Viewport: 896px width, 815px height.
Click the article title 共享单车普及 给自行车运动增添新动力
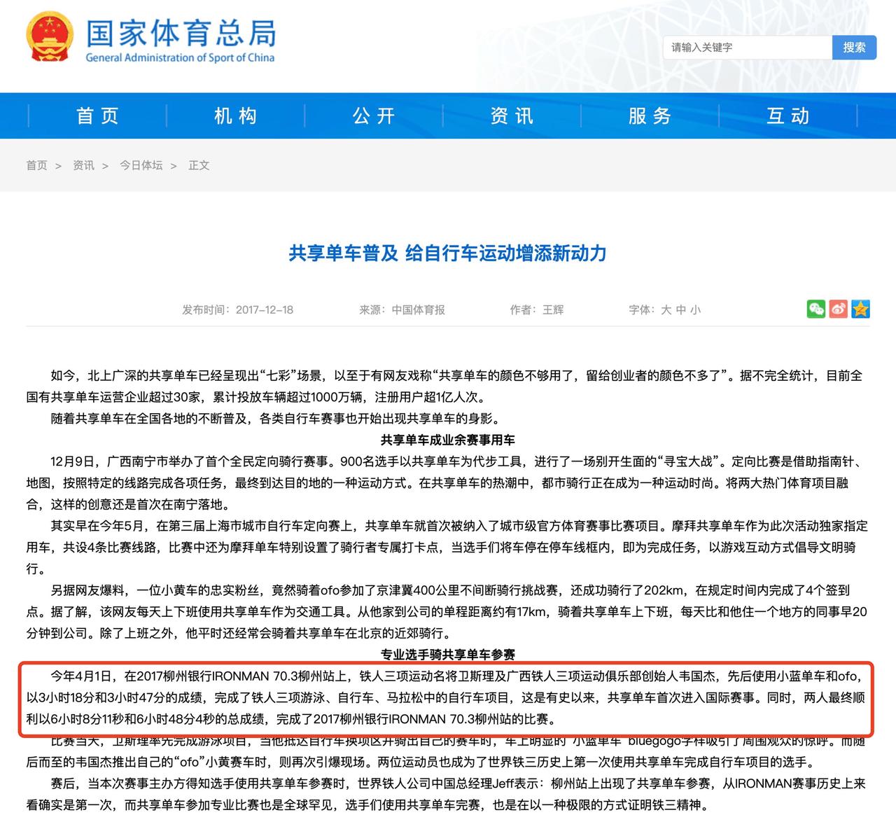[448, 255]
